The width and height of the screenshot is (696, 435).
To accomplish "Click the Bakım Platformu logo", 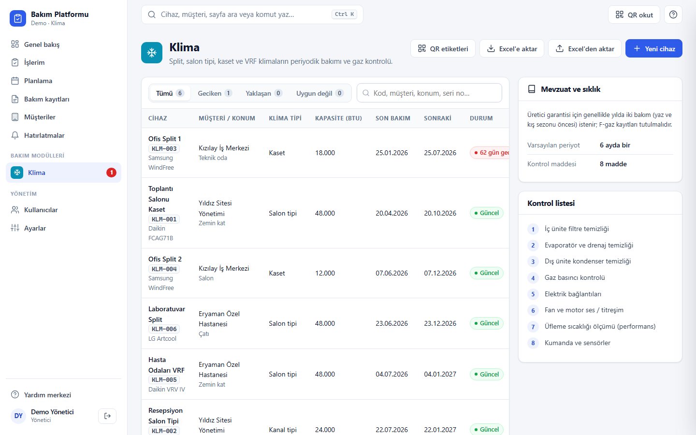I will (17, 18).
